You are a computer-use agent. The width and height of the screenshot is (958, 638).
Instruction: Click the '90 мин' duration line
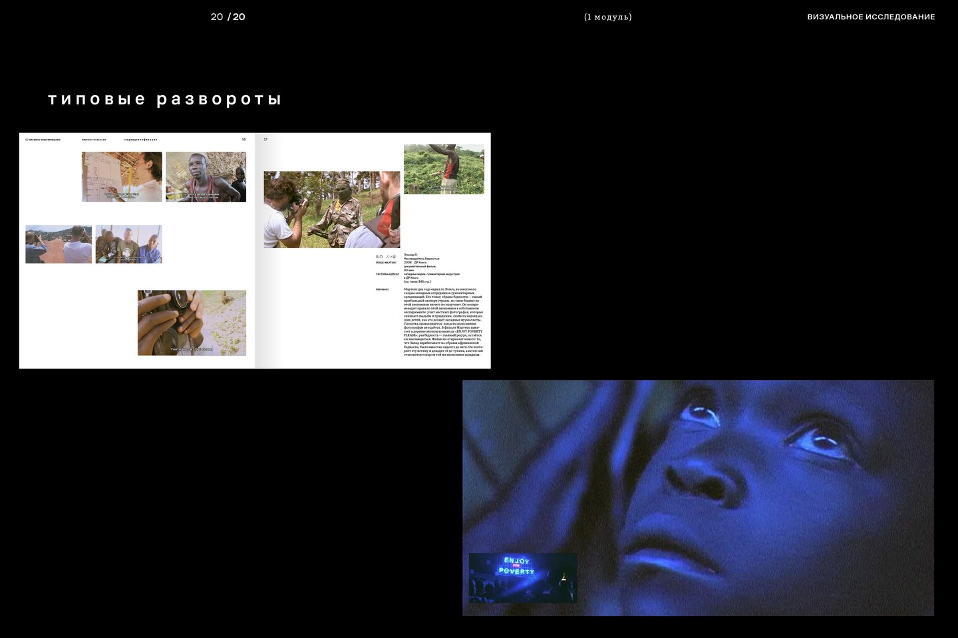[408, 270]
